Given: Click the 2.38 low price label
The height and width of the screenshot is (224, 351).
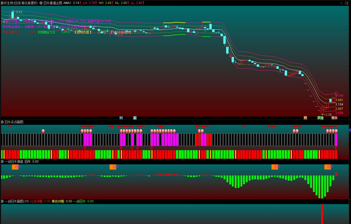Looking at the screenshot, I should click(328, 115).
